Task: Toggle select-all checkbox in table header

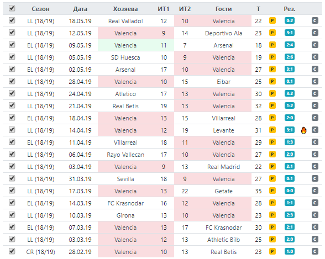Action: (x=12, y=8)
